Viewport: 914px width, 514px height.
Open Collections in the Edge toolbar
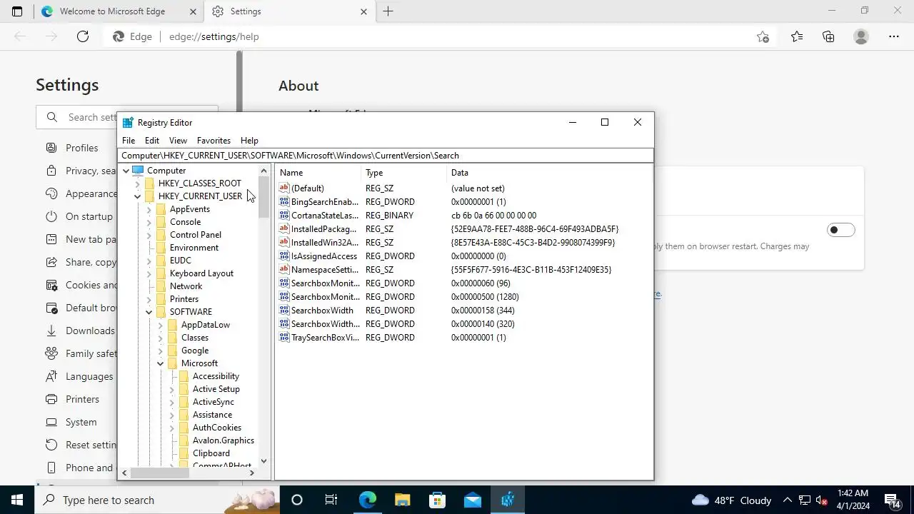pyautogui.click(x=828, y=36)
